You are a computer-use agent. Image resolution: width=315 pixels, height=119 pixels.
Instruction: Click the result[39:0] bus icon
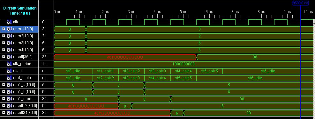[10, 57]
